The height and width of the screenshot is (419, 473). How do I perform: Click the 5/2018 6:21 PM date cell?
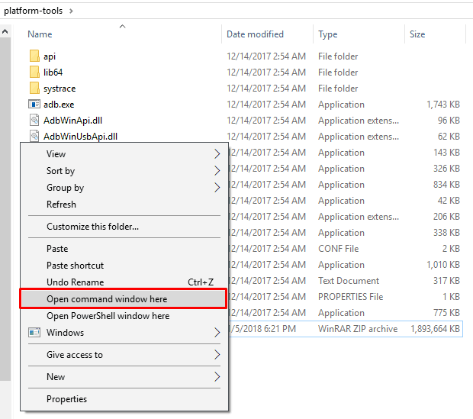tap(262, 328)
